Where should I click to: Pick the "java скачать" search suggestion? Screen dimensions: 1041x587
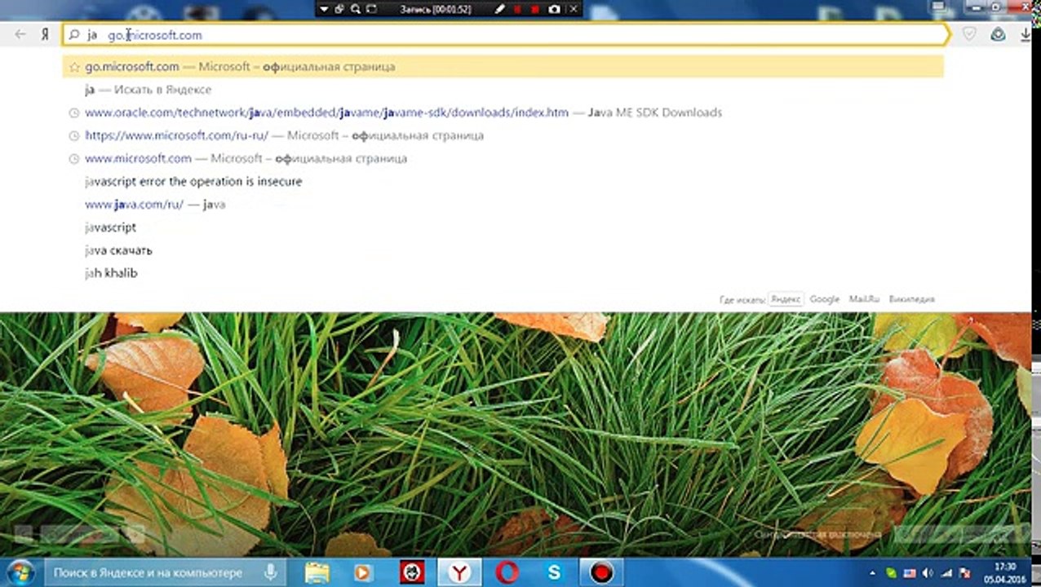118,250
